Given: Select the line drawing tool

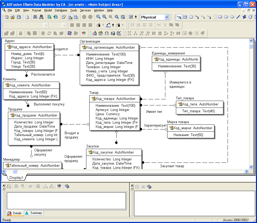Looking at the screenshot, I should pyautogui.click(x=238, y=17).
